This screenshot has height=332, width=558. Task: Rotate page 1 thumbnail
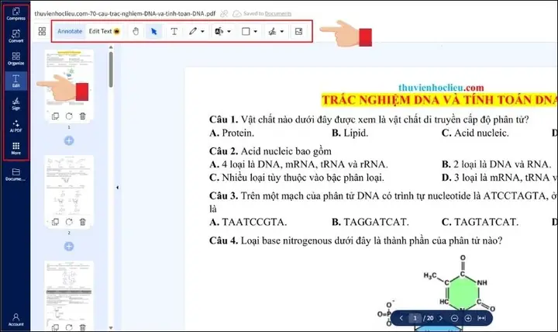[x=69, y=116]
